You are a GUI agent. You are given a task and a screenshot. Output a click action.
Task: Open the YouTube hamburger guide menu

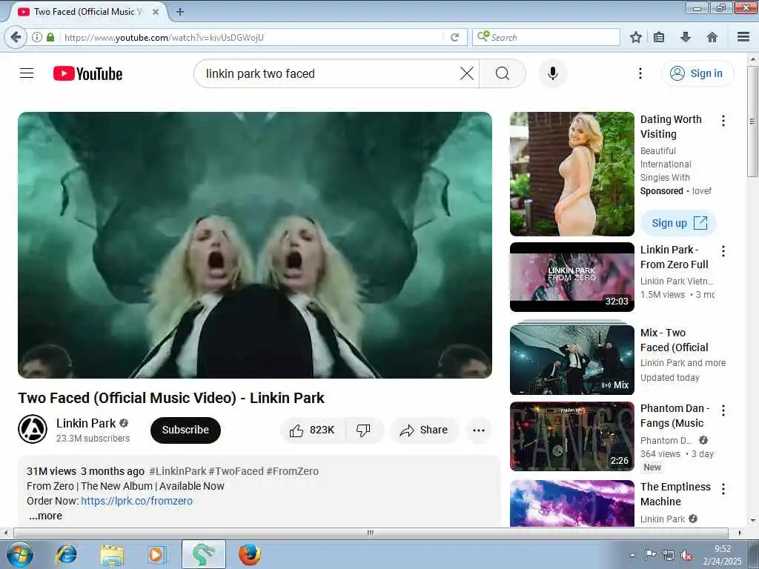[x=27, y=73]
